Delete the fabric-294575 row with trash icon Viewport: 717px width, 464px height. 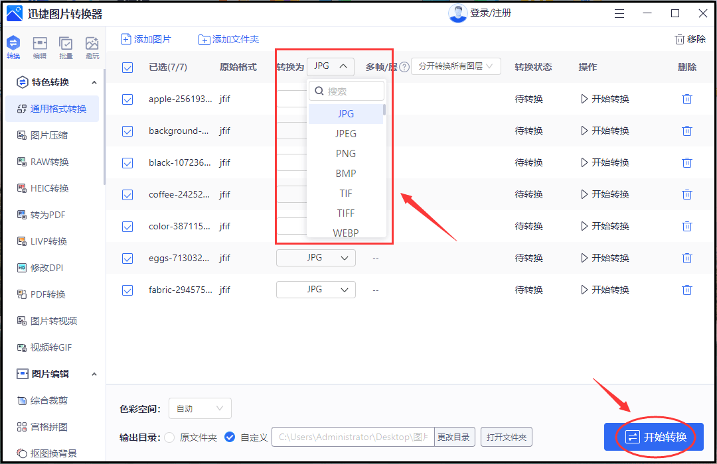(x=687, y=290)
